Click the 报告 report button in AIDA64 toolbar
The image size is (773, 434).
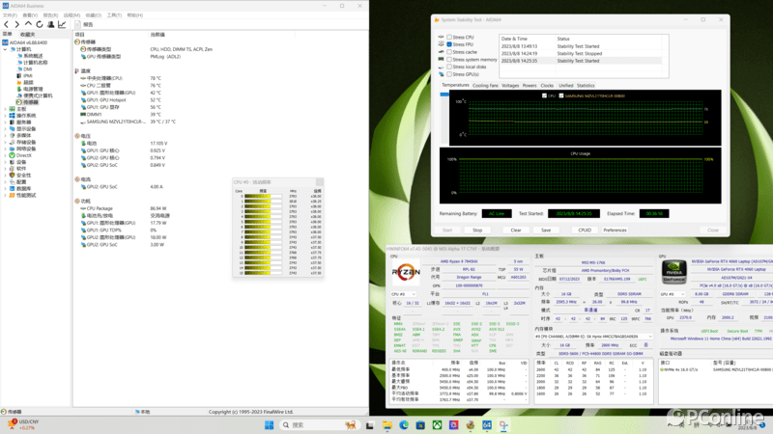coord(84,24)
